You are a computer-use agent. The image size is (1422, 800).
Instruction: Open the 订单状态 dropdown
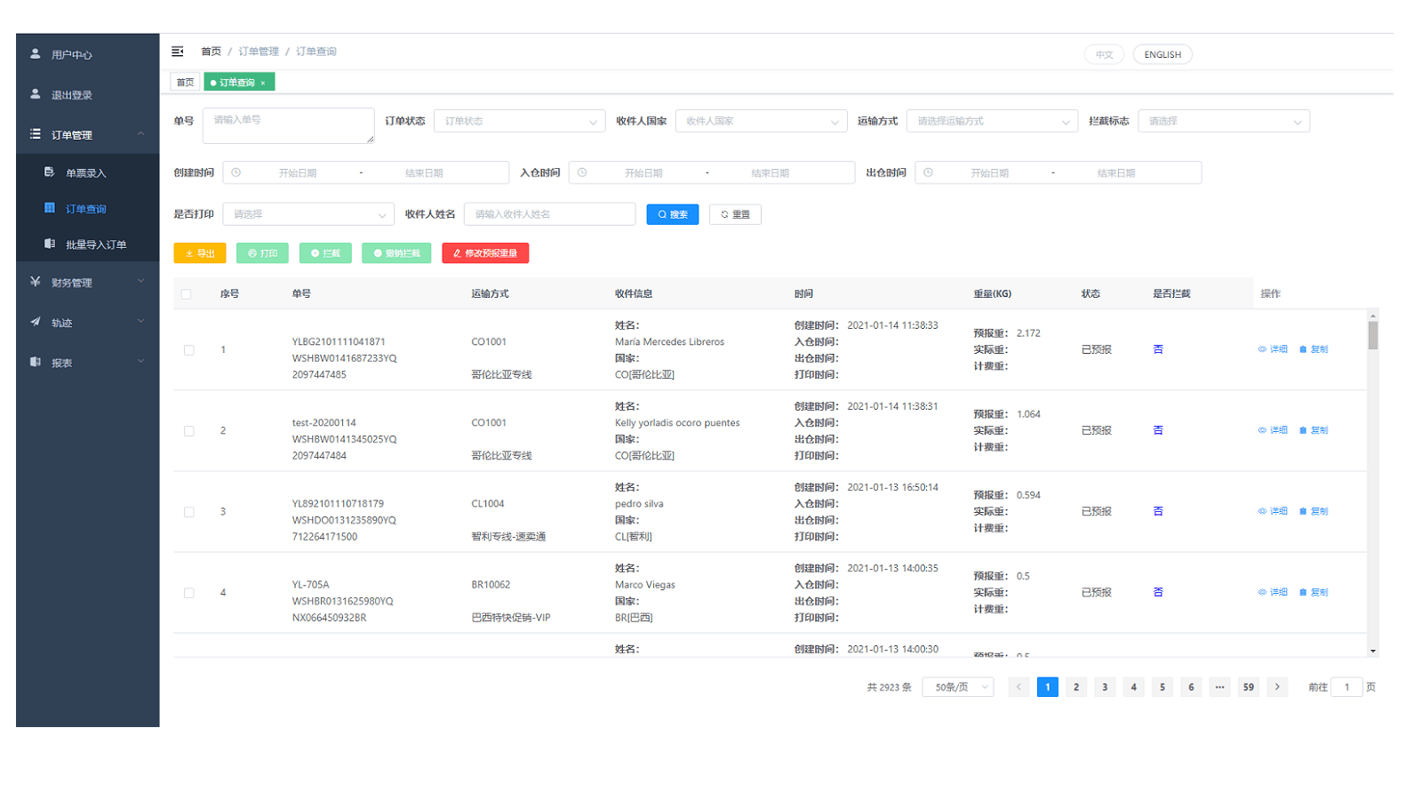pos(519,121)
